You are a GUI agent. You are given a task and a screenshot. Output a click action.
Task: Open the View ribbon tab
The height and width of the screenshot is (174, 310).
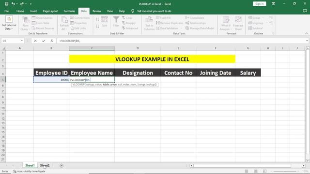pos(110,11)
